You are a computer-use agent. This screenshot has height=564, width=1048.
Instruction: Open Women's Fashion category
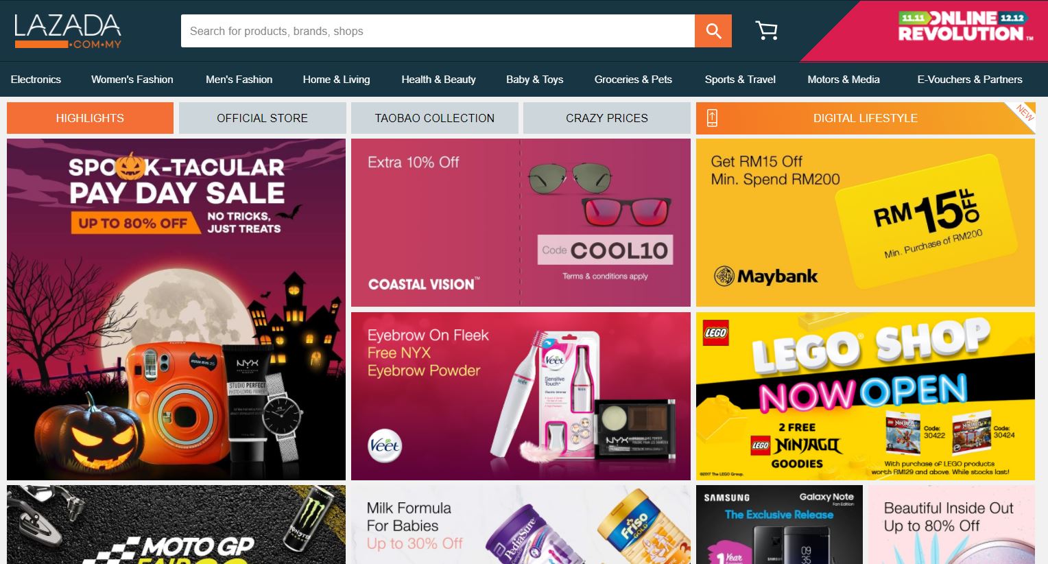click(132, 80)
